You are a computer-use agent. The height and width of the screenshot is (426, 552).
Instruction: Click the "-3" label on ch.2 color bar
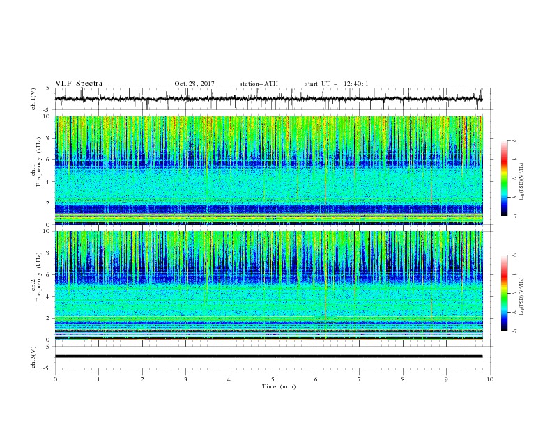514,255
